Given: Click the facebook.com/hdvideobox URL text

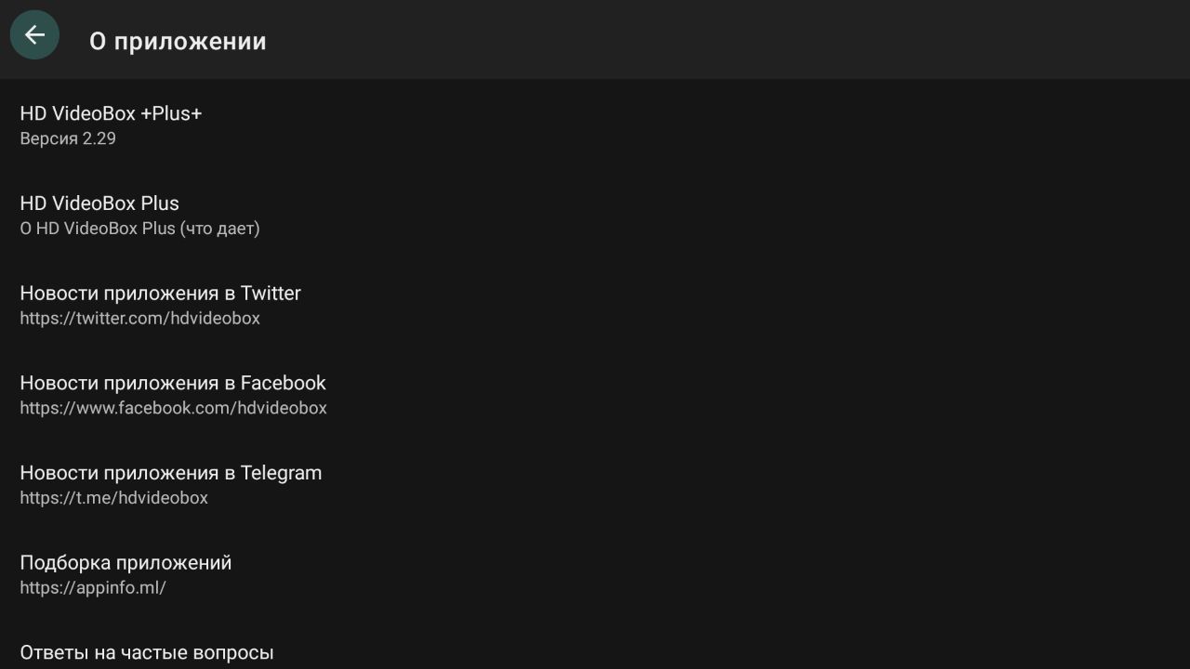Looking at the screenshot, I should coord(173,408).
